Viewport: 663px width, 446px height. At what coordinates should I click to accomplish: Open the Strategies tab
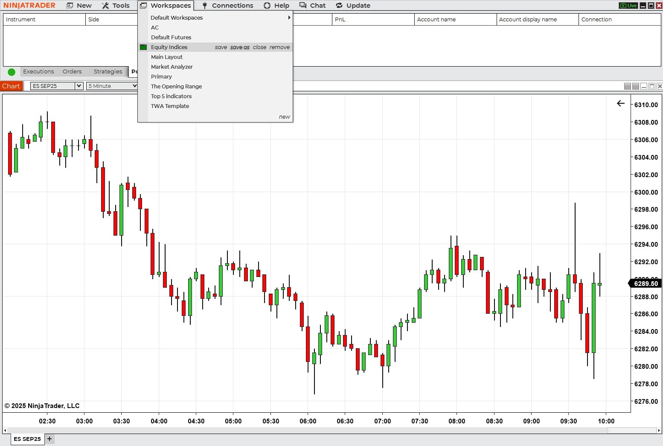[x=108, y=71]
